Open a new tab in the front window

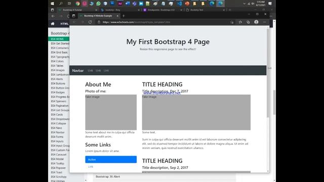[124, 16]
